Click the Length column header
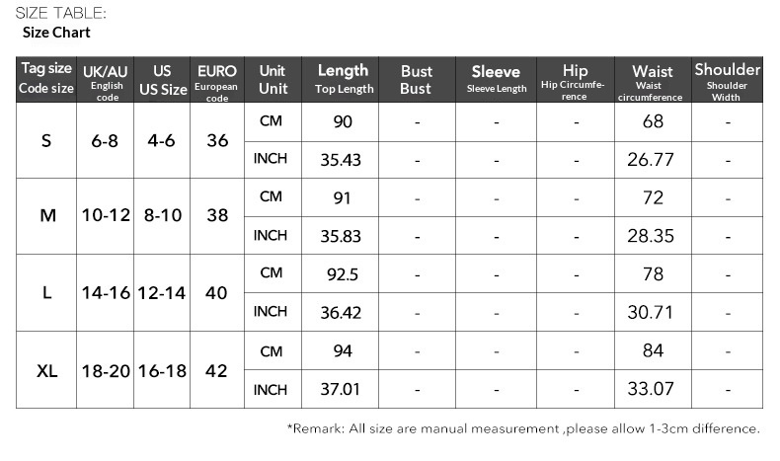The height and width of the screenshot is (461, 780). (343, 79)
